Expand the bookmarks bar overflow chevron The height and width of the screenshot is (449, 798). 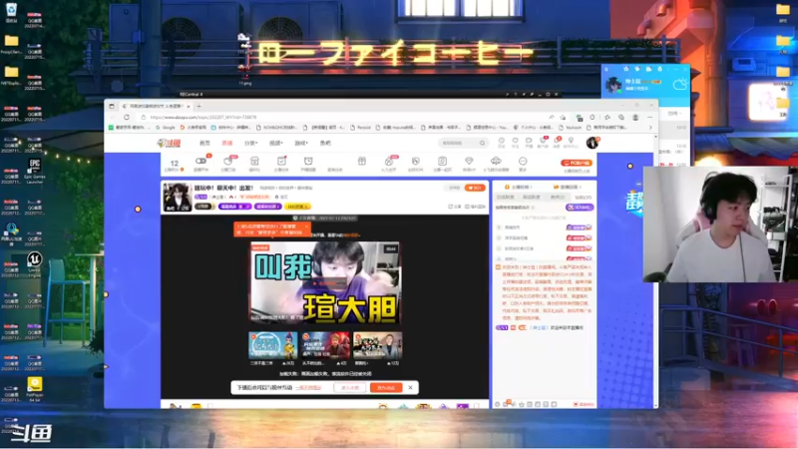(x=650, y=128)
